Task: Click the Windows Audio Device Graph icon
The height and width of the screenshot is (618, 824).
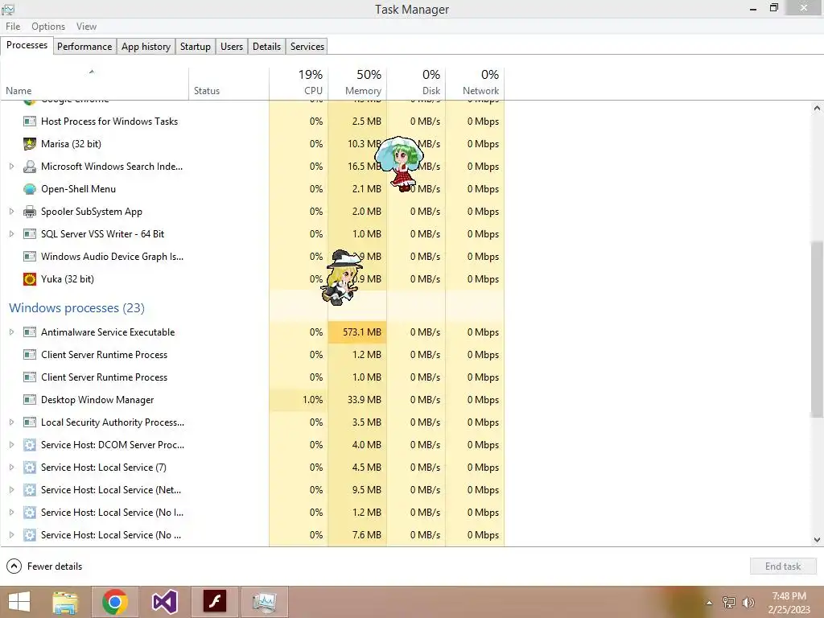Action: point(30,257)
